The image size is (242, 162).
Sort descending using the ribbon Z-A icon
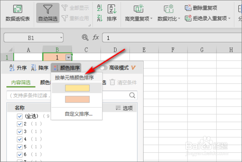(100, 18)
